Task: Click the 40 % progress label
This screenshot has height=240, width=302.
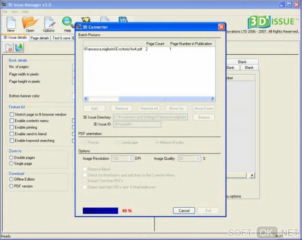Action: 127,211
